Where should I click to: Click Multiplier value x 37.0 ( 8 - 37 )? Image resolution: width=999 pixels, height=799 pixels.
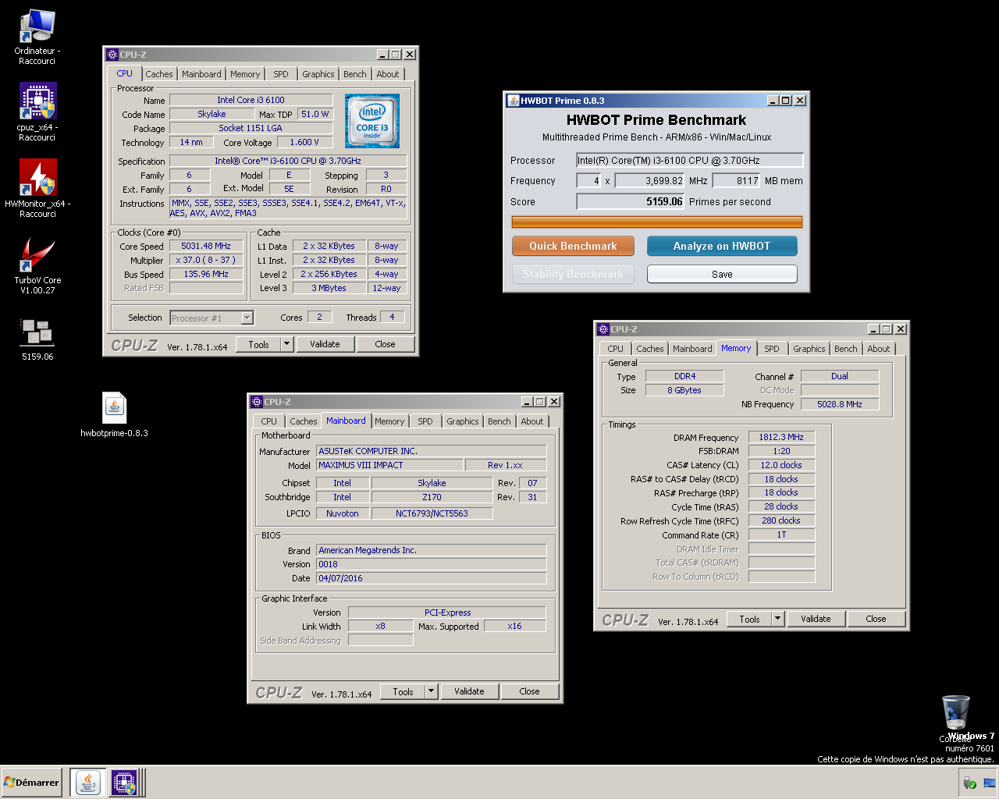point(206,260)
